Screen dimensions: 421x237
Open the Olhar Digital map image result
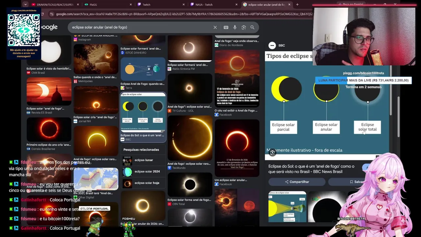[96, 179]
